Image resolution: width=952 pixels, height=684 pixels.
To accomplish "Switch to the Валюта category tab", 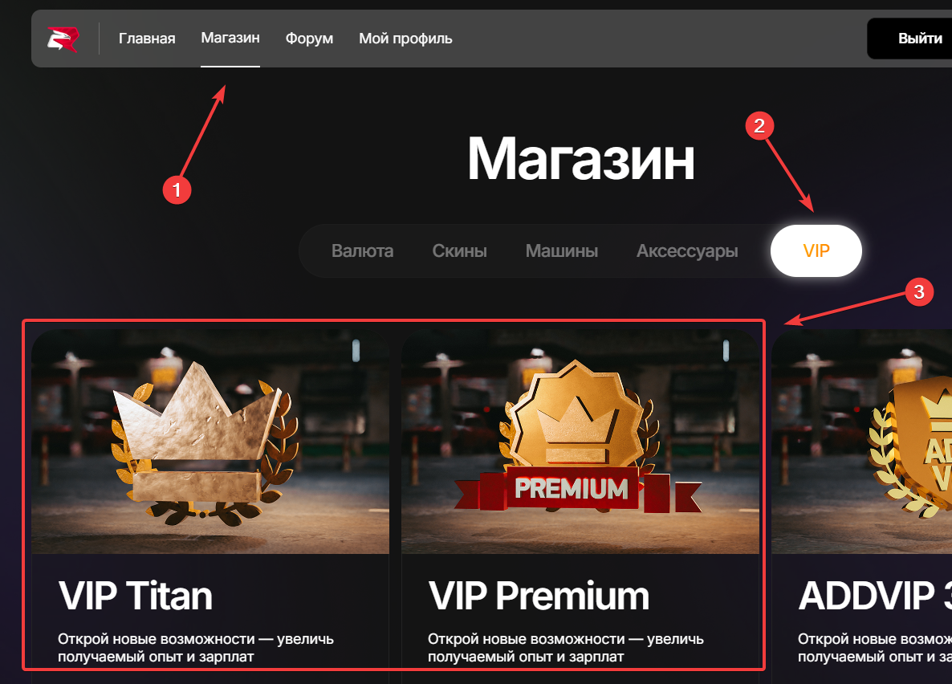I will point(363,251).
